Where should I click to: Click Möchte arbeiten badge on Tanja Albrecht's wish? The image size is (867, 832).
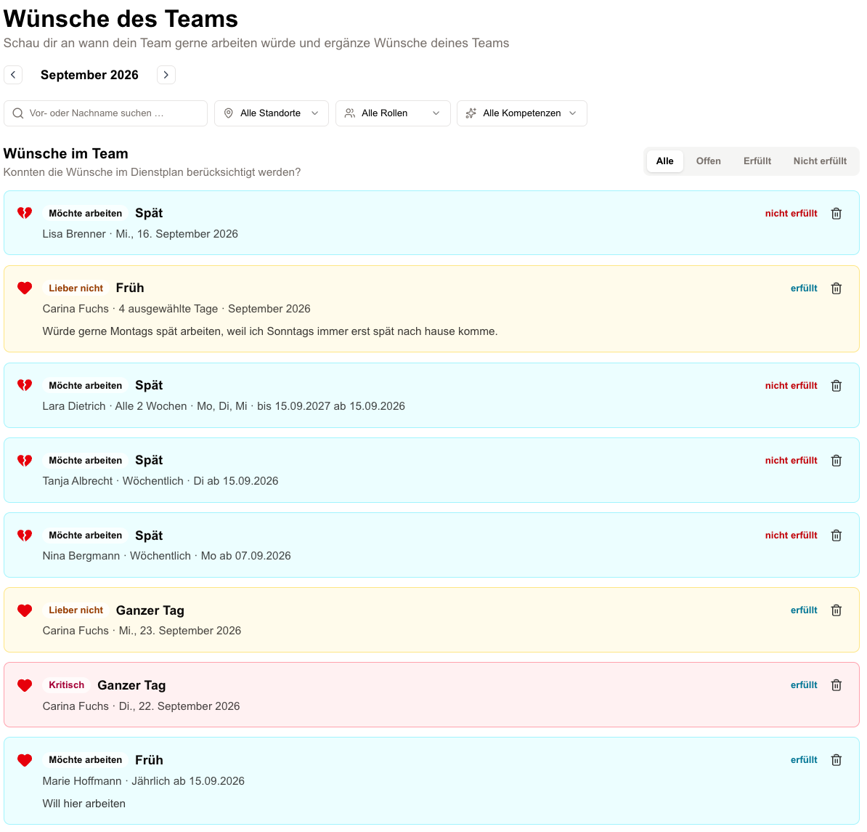[85, 460]
